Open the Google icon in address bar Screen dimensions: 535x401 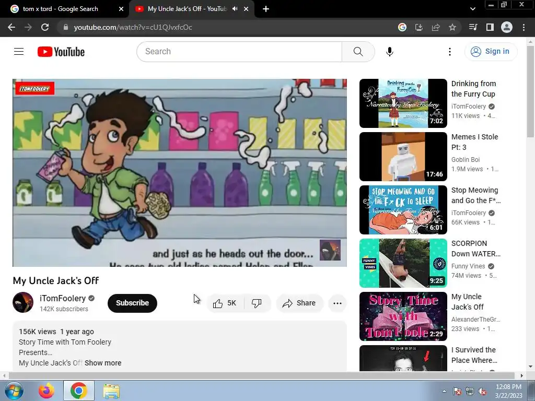(x=402, y=27)
